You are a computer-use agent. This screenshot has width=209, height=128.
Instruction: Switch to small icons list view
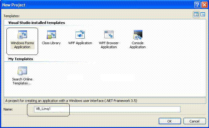click(x=203, y=14)
